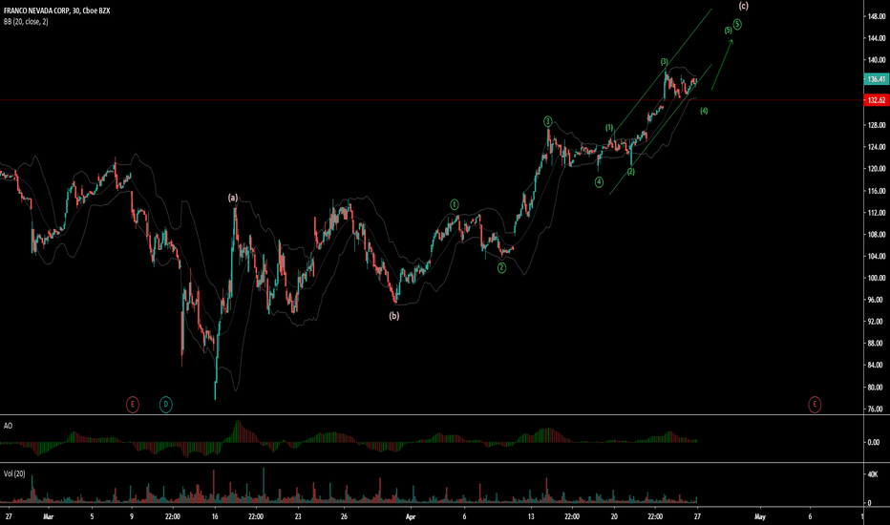The height and width of the screenshot is (525, 890).
Task: Click the 13 date label on time axis
Action: pos(531,516)
